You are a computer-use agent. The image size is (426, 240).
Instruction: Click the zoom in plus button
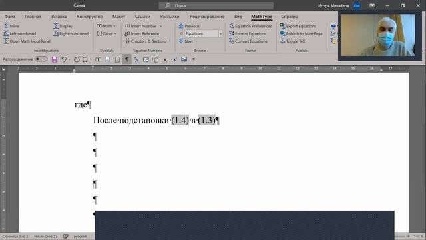point(408,236)
